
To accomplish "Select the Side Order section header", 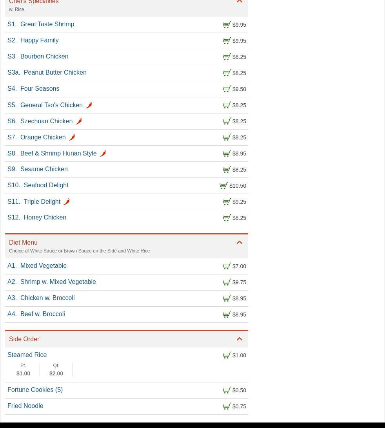I will tap(24, 339).
